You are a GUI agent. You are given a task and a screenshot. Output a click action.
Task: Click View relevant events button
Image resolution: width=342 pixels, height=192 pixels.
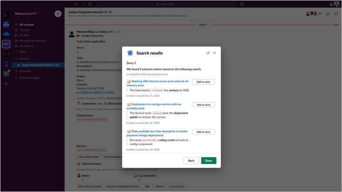(x=90, y=186)
